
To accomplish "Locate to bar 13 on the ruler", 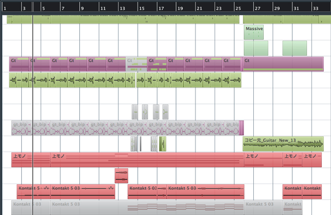I will click(x=122, y=8).
